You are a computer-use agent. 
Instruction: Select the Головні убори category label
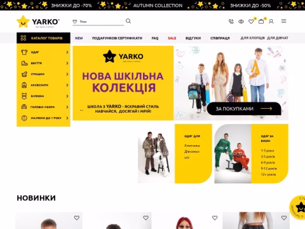pos(43,107)
